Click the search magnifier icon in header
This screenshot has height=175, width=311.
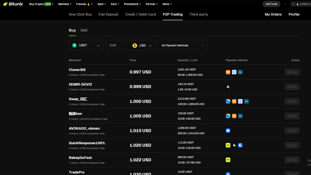pyautogui.click(x=294, y=4)
